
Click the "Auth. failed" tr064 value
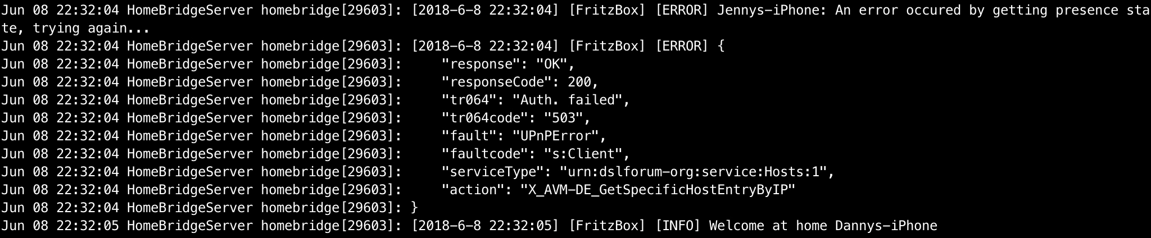click(x=571, y=100)
